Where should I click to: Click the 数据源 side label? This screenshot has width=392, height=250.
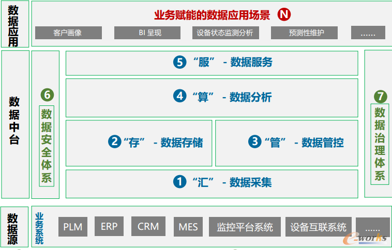coord(12,228)
